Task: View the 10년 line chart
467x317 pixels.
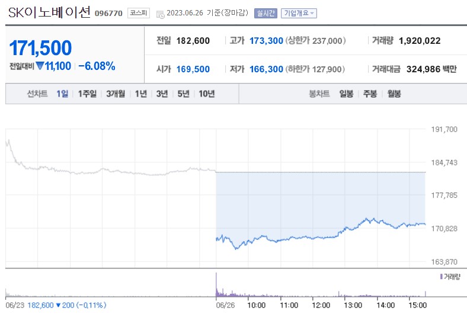Action: pos(207,94)
